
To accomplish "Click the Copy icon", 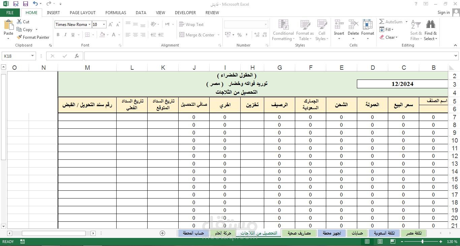I will click(19, 30).
